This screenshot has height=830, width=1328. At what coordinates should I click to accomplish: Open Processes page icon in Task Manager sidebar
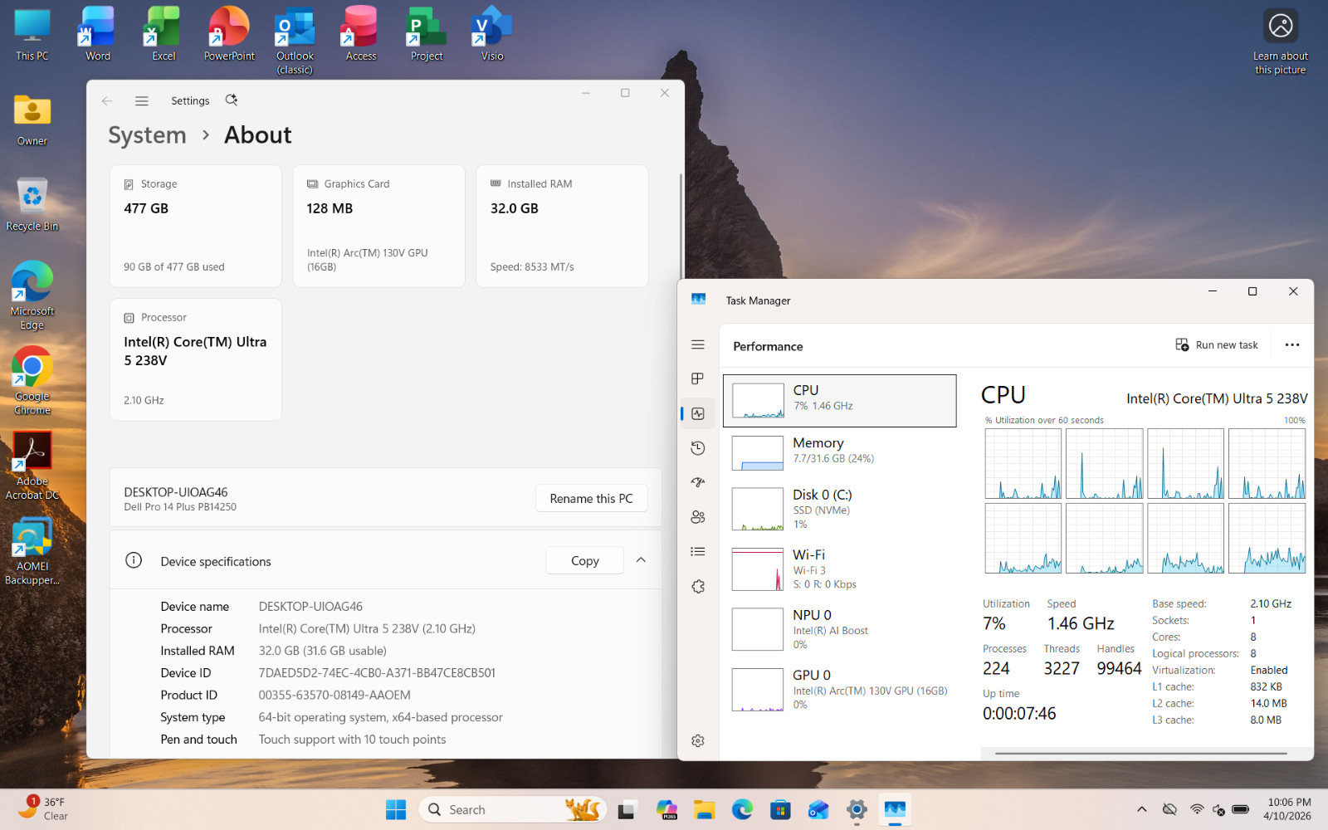[698, 378]
